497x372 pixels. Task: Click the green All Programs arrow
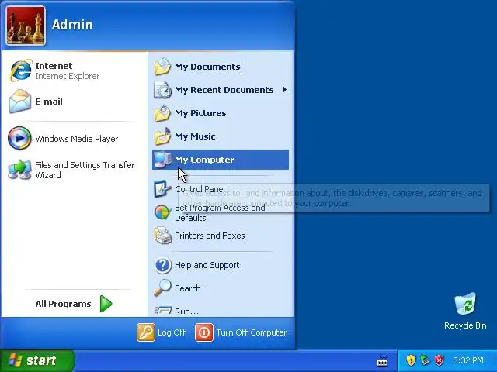(x=106, y=304)
